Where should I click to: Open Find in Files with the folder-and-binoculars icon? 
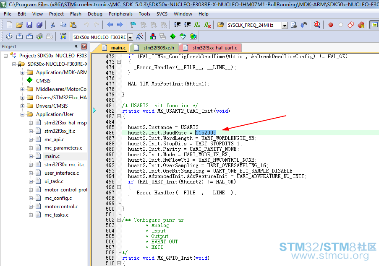point(220,25)
